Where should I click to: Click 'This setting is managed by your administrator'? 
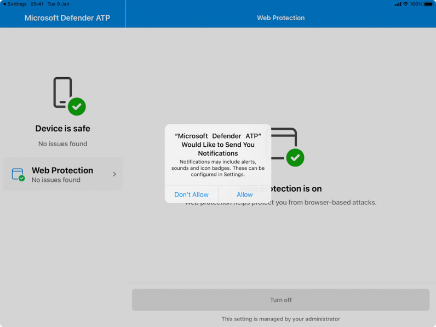point(280,319)
